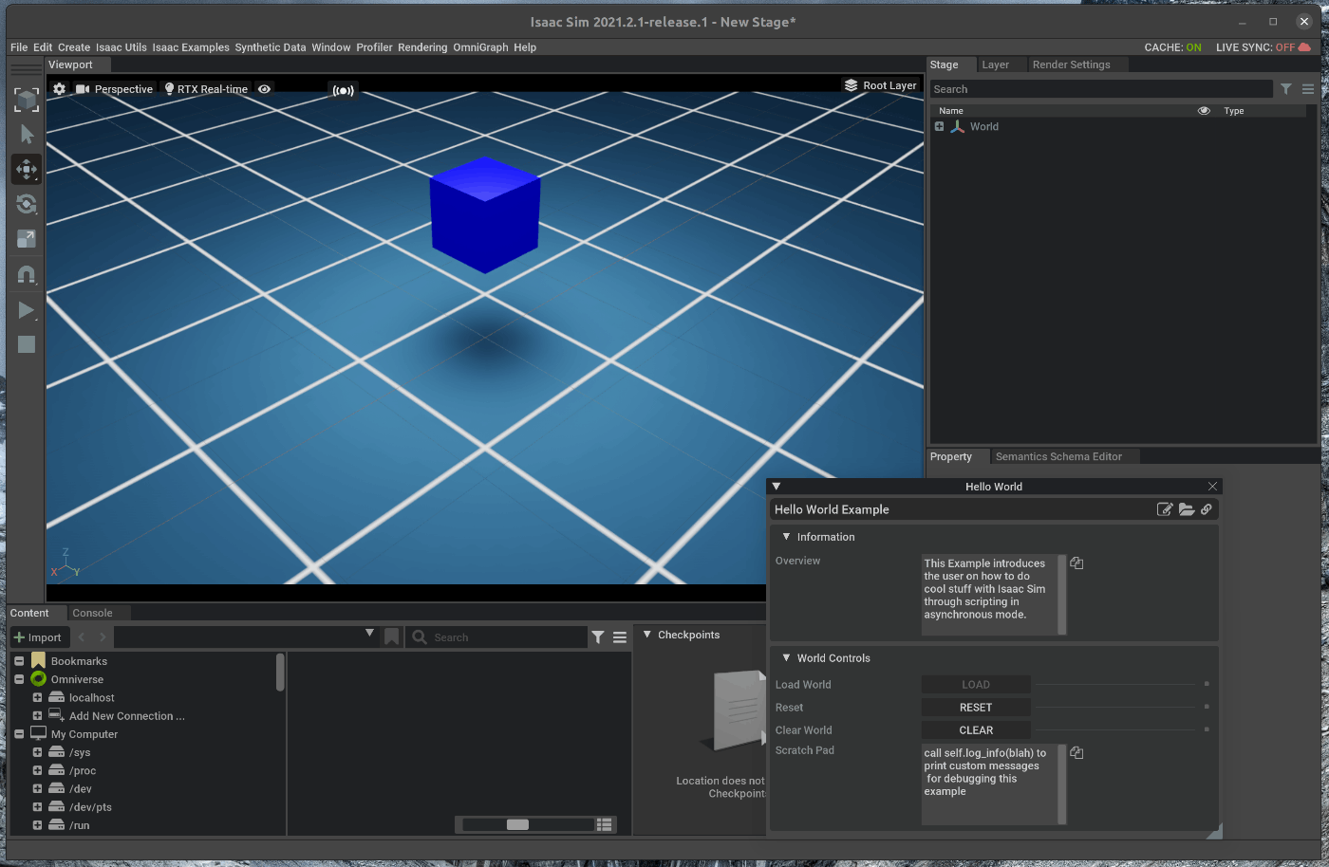Collapse the Hello World window triangle
Viewport: 1329px width, 867px height.
pos(777,486)
